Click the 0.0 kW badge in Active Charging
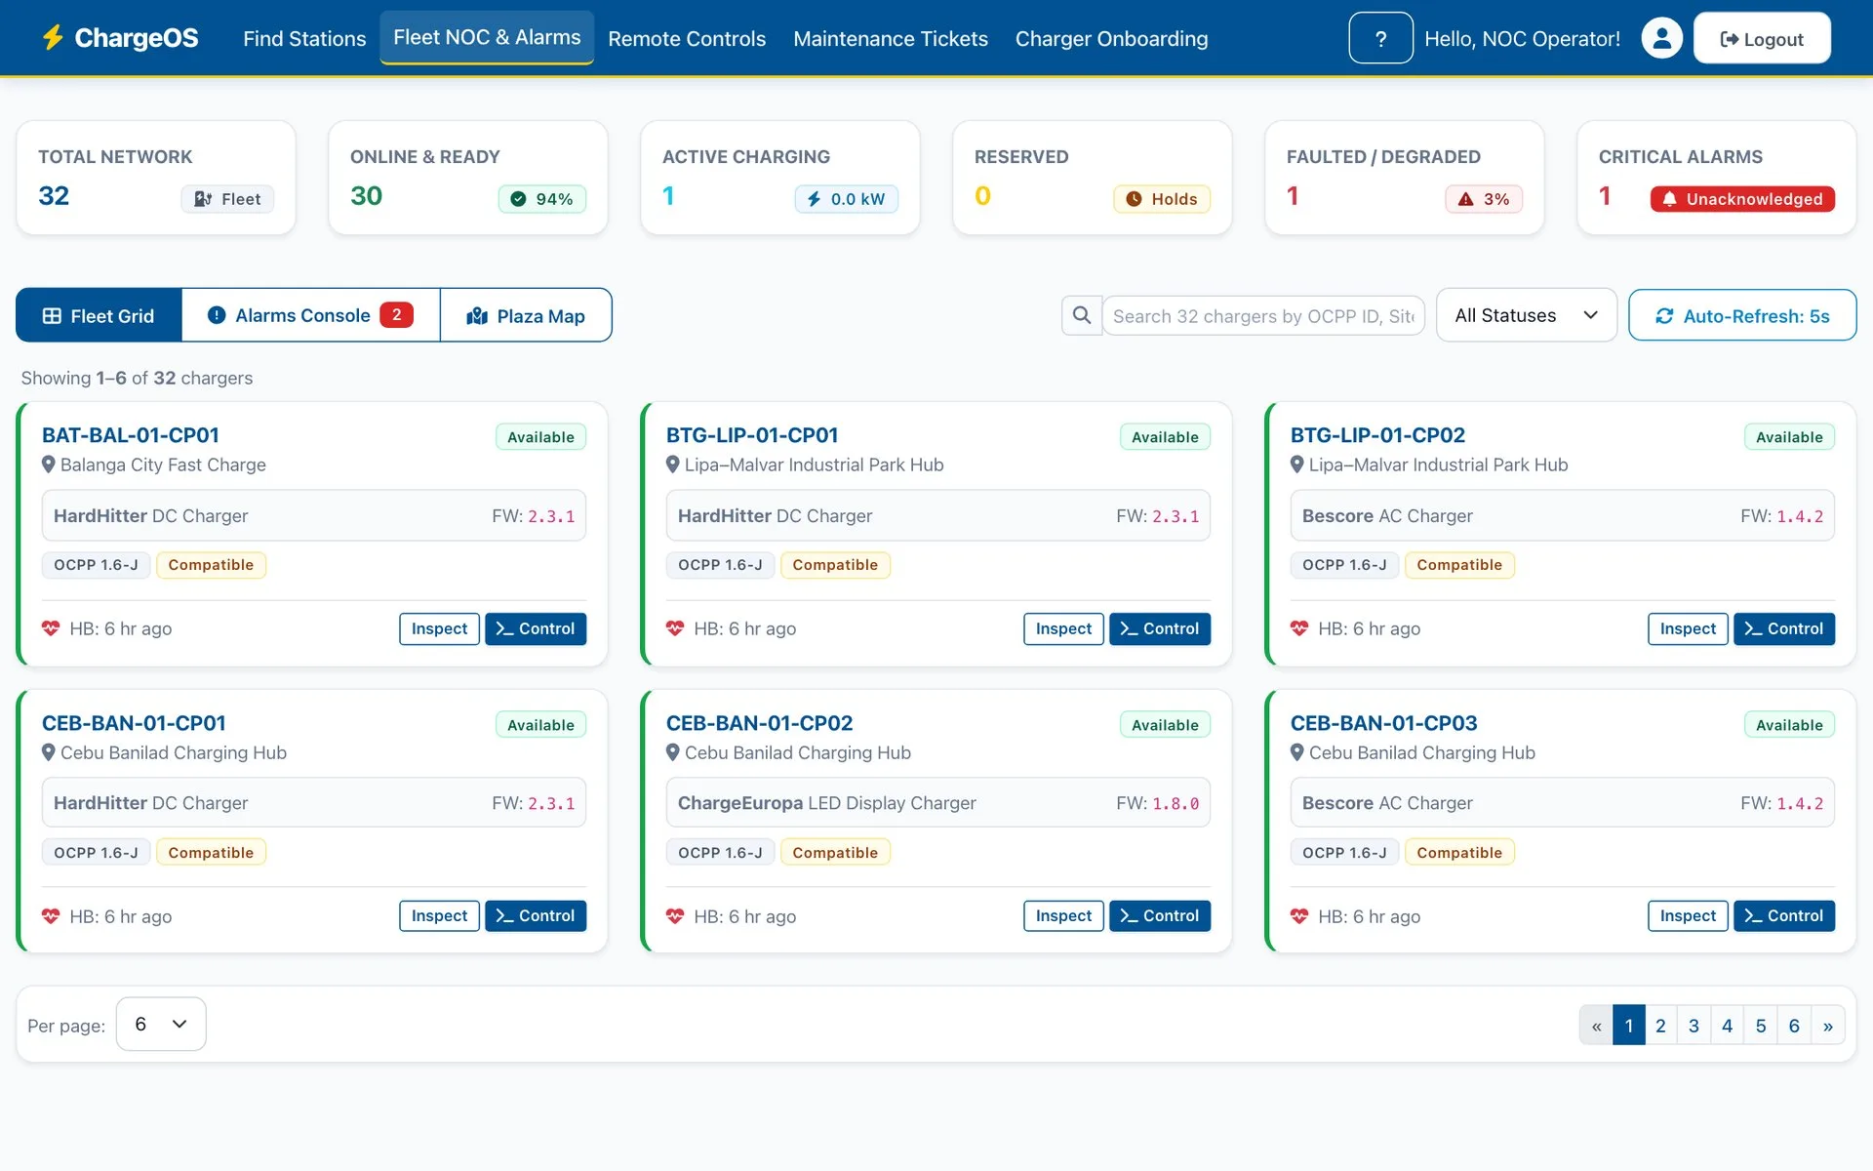 (x=846, y=199)
